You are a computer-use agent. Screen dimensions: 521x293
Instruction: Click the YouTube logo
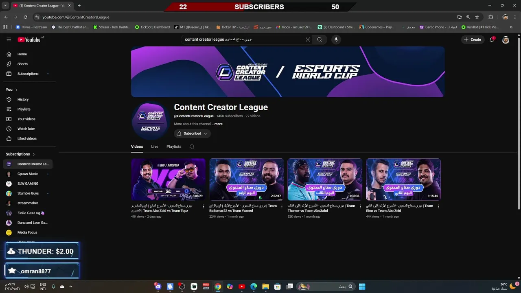(x=29, y=39)
